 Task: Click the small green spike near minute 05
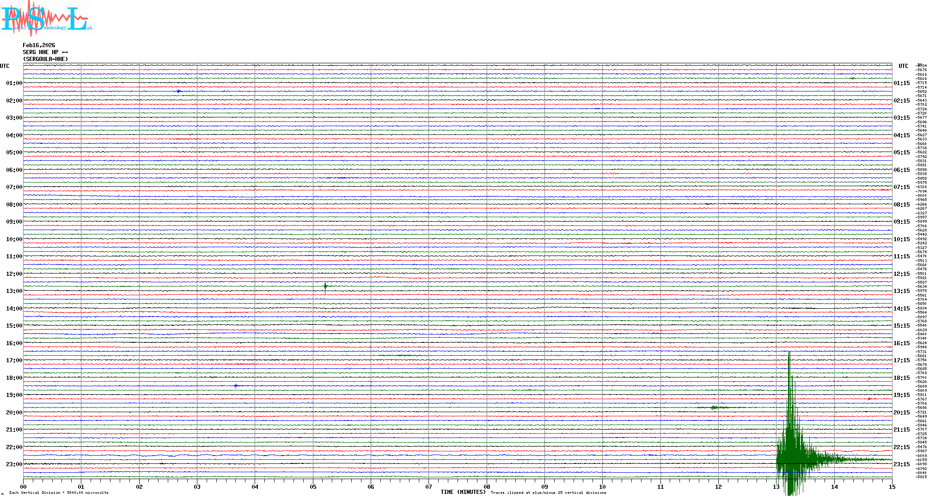point(325,287)
